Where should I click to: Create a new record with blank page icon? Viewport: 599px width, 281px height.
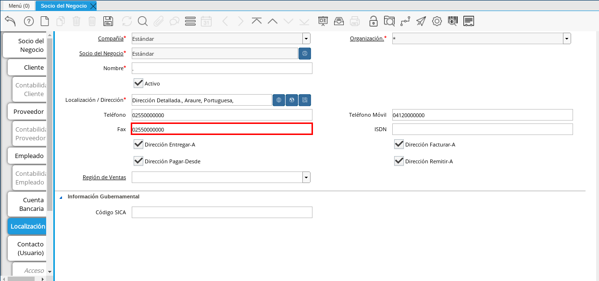pos(45,21)
